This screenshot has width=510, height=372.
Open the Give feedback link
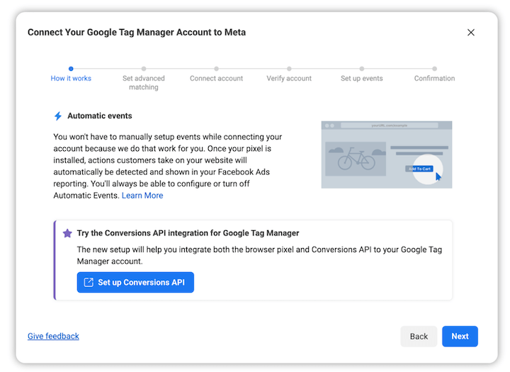coord(53,336)
